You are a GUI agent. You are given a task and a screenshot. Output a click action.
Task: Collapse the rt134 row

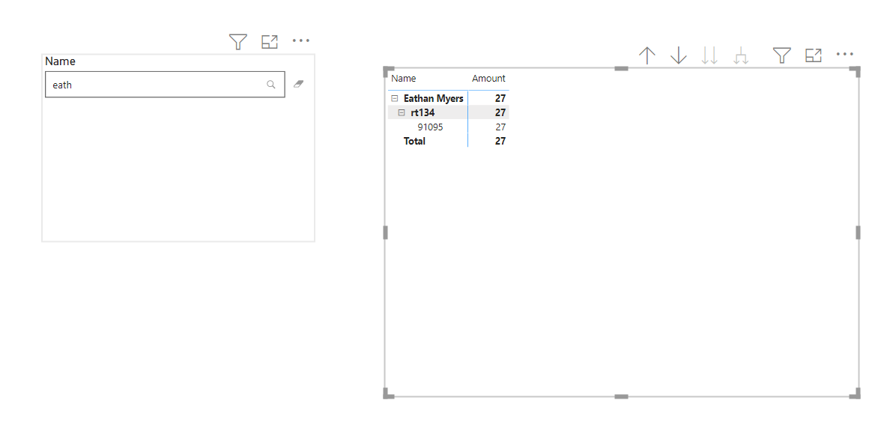coord(402,112)
